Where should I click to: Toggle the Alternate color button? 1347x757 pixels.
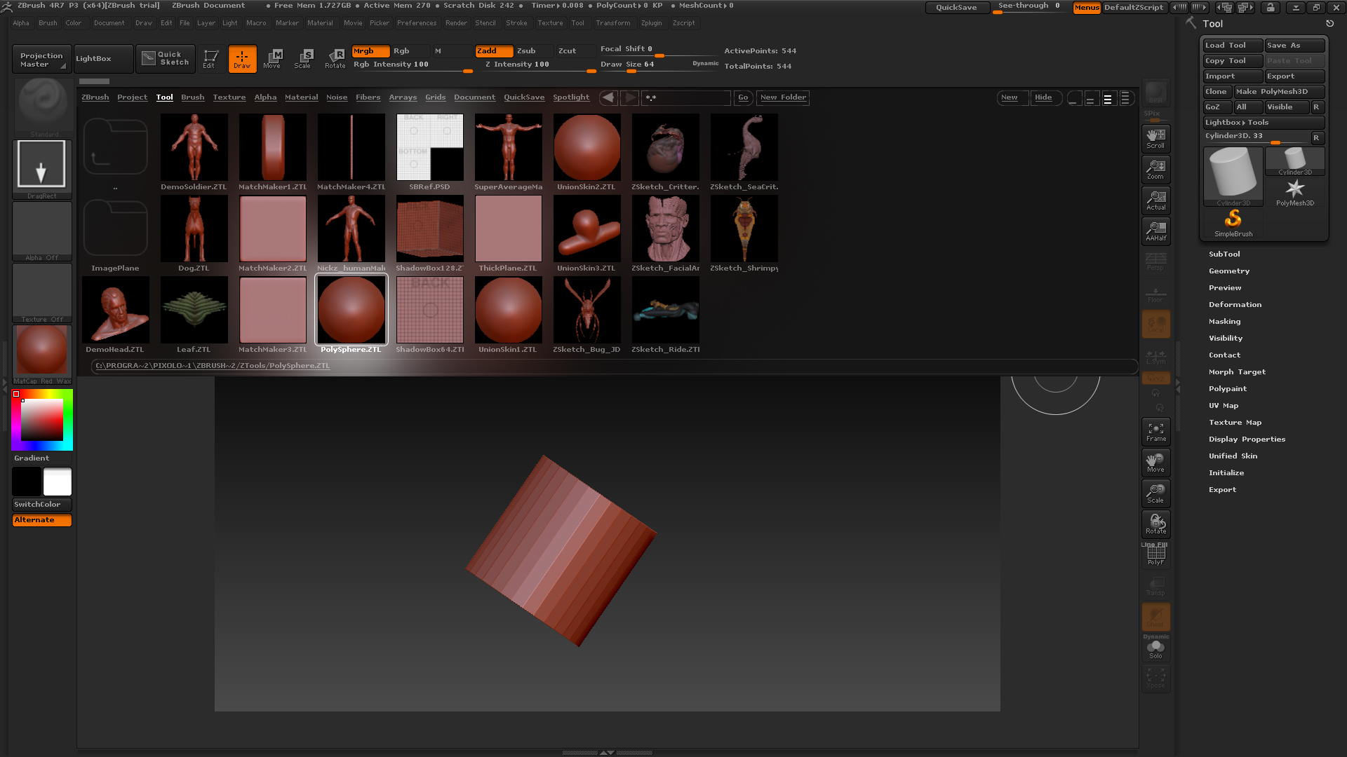pos(42,520)
